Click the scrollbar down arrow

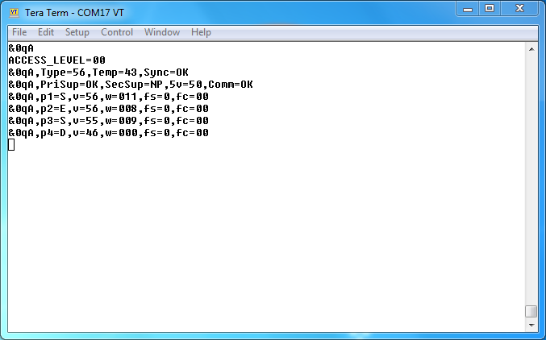[531, 325]
